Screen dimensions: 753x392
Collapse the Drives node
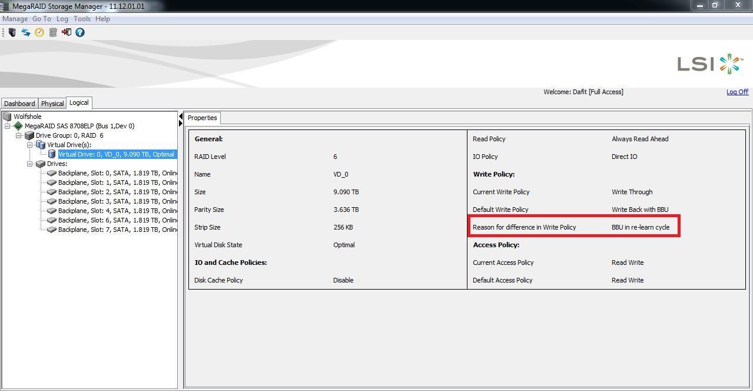click(x=30, y=164)
